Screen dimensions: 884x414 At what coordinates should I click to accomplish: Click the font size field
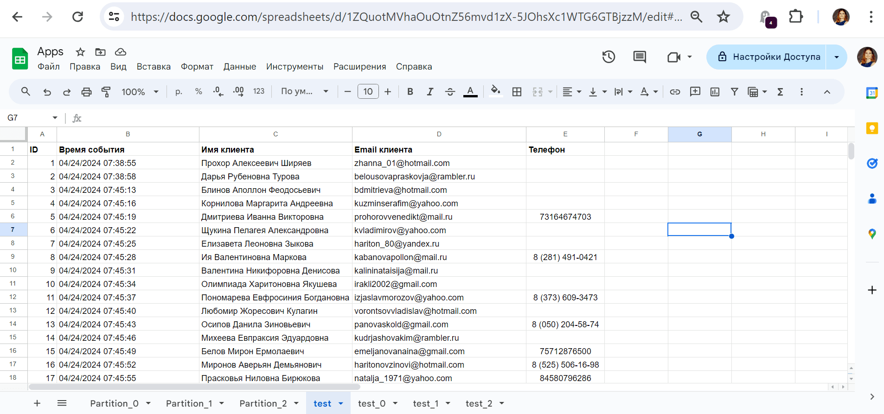coord(368,91)
